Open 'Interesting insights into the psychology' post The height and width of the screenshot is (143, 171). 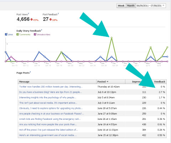(x=48, y=97)
